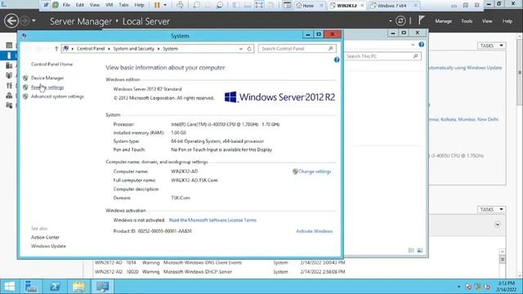Refresh the System window address bar
This screenshot has height=294, width=523.
click(249, 49)
